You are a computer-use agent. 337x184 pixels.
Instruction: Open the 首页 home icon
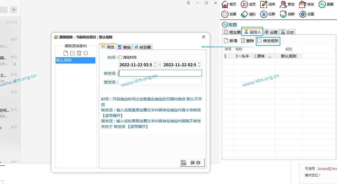click(225, 4)
